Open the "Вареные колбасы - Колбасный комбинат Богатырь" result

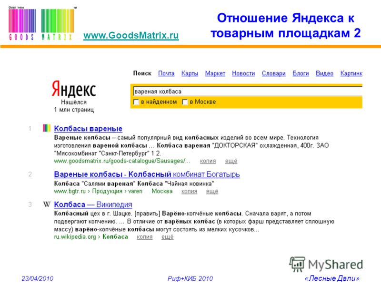(147, 174)
